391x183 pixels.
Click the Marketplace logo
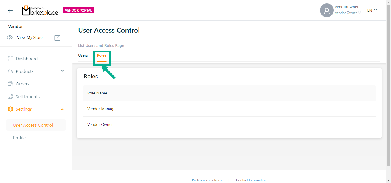coord(40,11)
